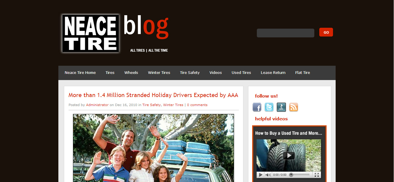Open the Facebook follow icon

[257, 107]
